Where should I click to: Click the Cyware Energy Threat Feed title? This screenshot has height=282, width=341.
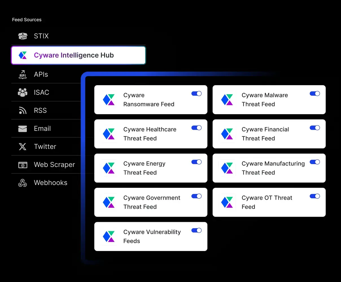pyautogui.click(x=144, y=168)
